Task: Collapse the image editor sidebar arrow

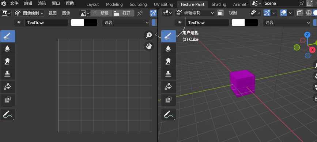Action: pyautogui.click(x=156, y=35)
